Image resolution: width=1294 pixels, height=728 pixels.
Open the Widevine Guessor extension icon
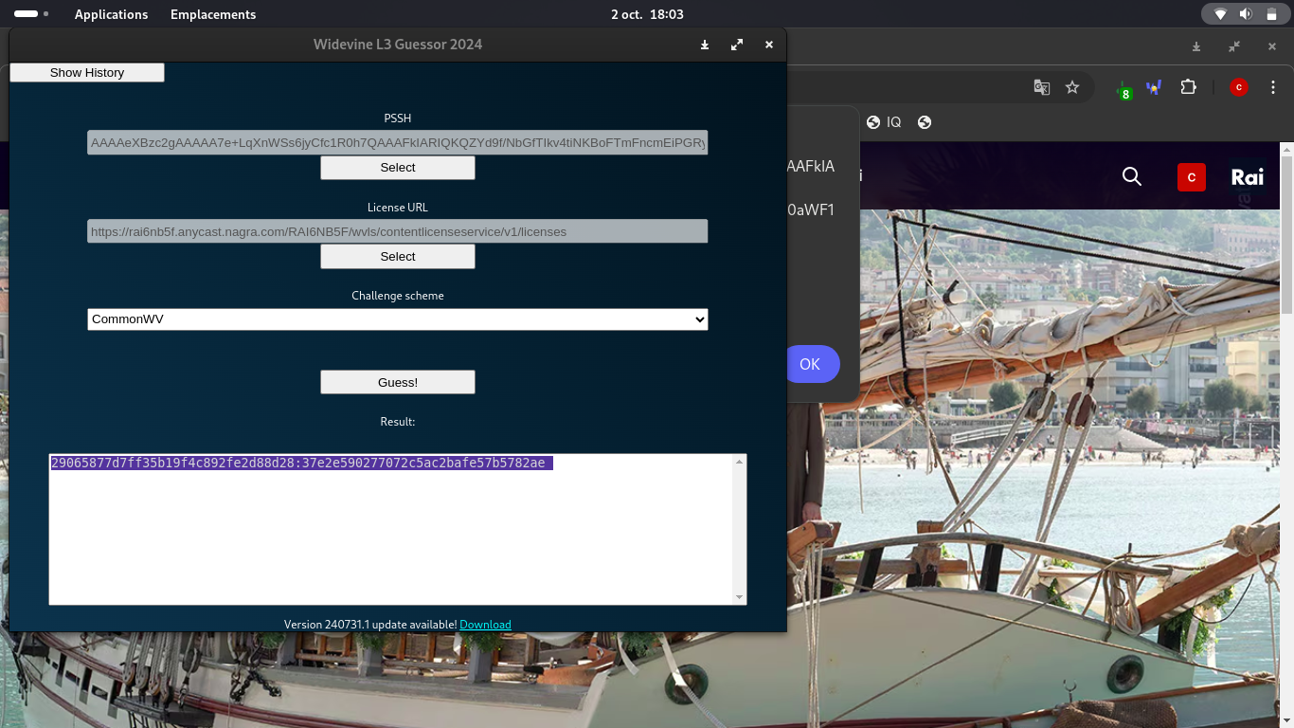[1154, 87]
